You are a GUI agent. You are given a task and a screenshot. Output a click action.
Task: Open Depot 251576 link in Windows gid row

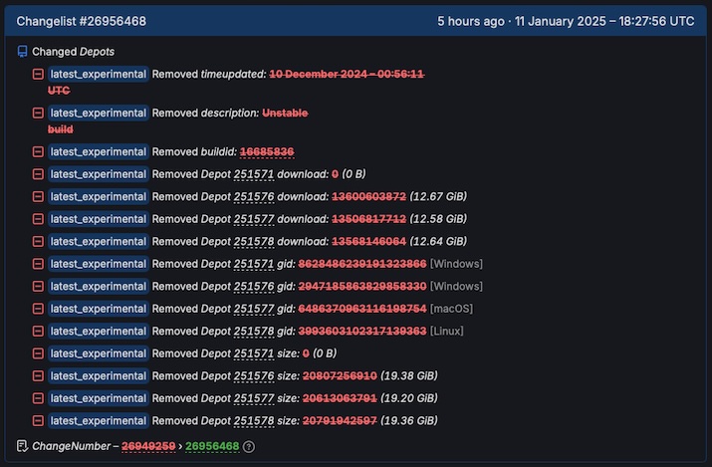click(253, 287)
